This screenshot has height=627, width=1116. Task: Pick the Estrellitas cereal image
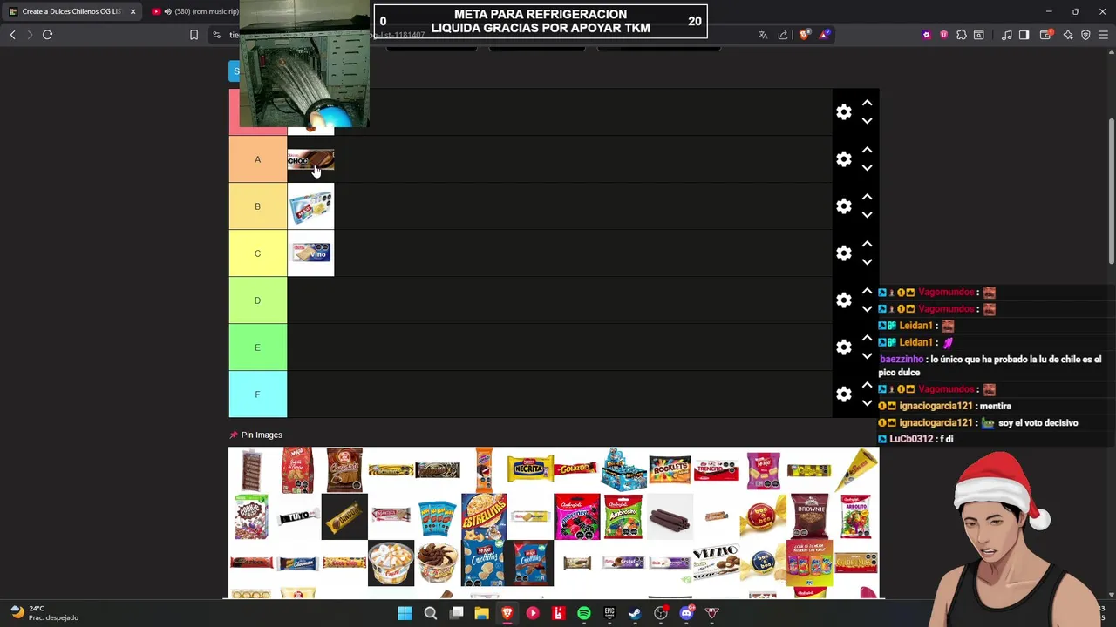click(x=484, y=516)
